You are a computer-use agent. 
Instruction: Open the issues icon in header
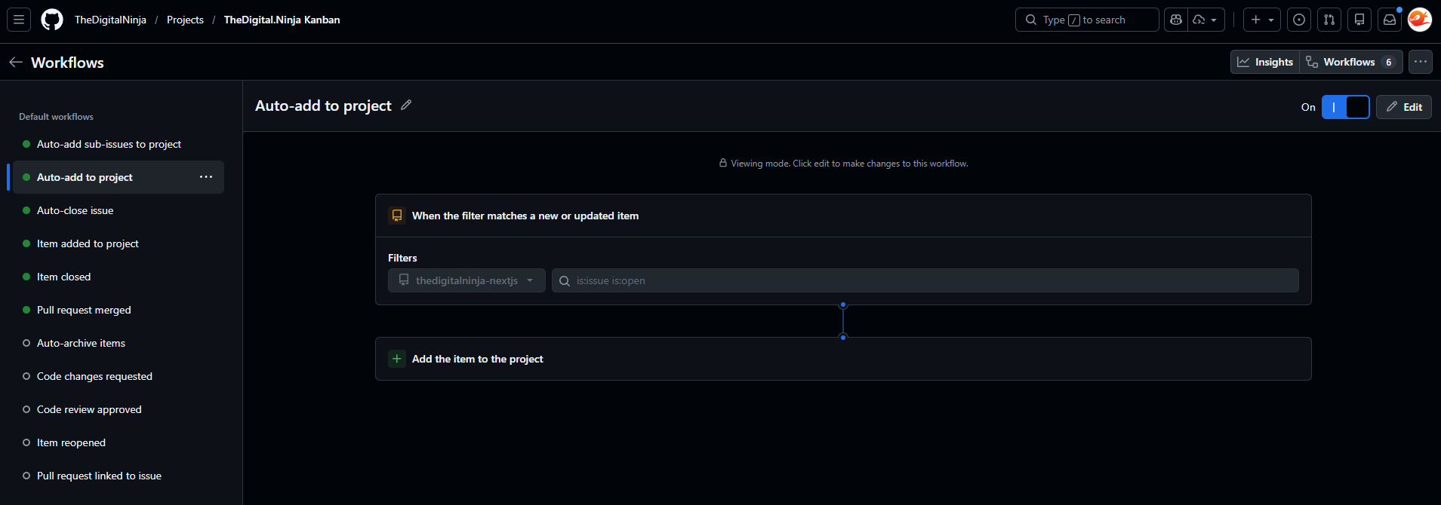[x=1299, y=20]
